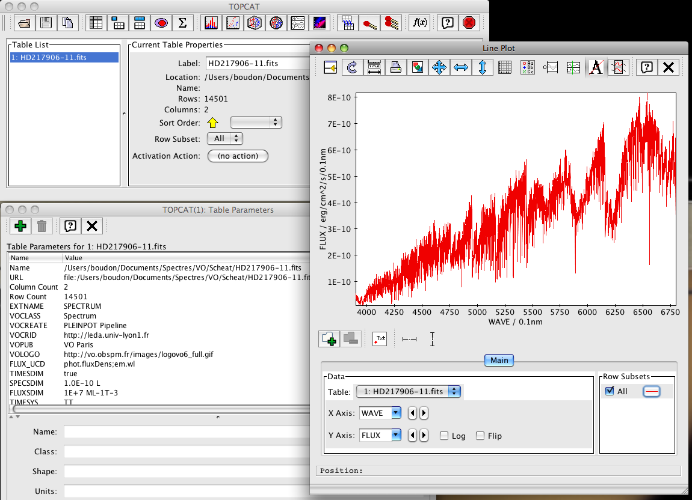Viewport: 692px width, 500px height.
Task: Click the print/export plot printer icon
Action: click(395, 67)
